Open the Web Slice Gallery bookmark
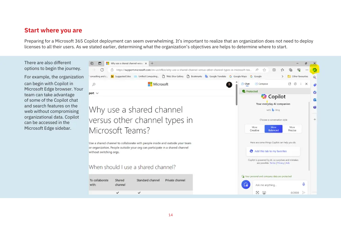 click(x=173, y=76)
